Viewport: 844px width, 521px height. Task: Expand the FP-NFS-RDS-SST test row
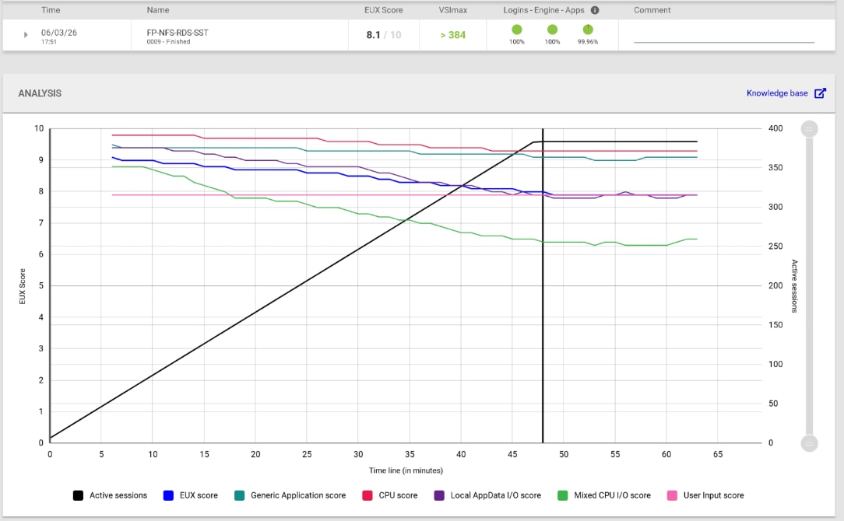25,35
